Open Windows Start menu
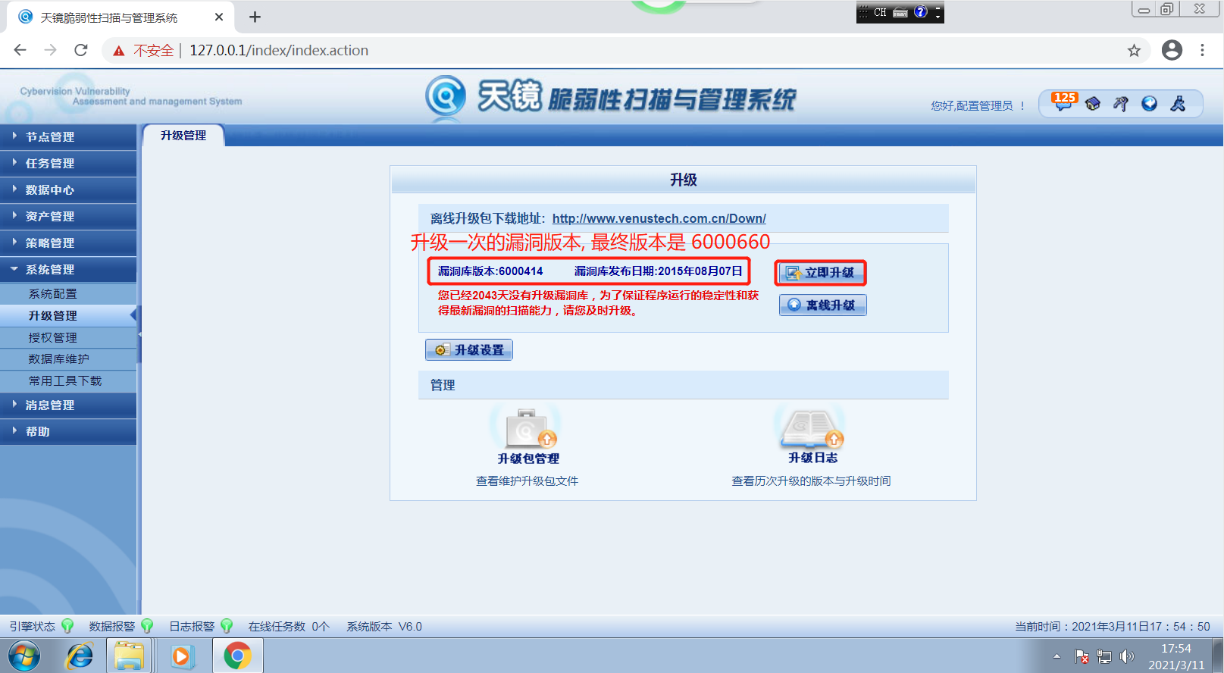Image resolution: width=1224 pixels, height=673 pixels. [x=24, y=656]
